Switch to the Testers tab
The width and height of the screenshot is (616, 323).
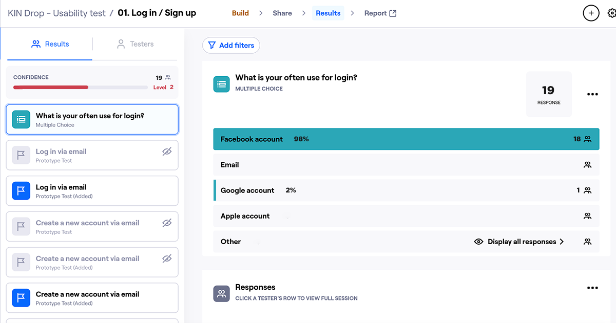coord(136,44)
